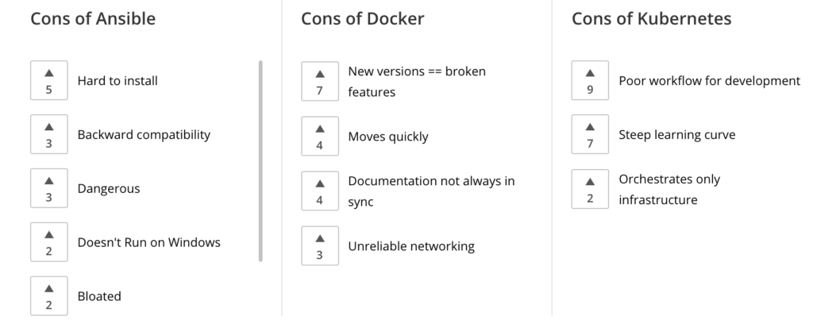Upvote the 'Bloated' con of Ansible

click(49, 296)
